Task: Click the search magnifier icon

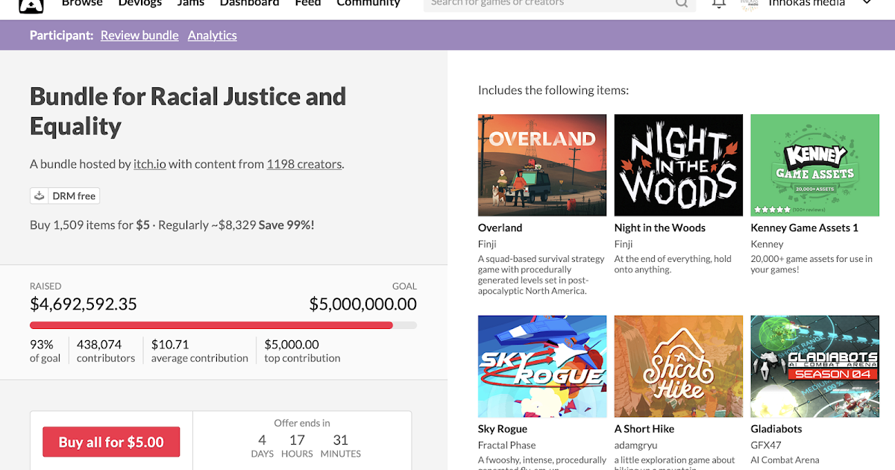Action: (x=682, y=4)
